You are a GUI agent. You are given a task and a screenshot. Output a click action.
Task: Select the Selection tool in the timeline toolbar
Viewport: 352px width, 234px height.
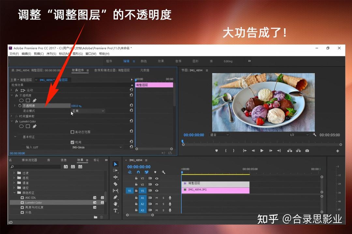(x=115, y=163)
